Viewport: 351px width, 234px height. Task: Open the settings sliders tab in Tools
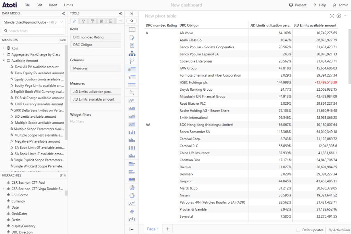[x=101, y=21]
